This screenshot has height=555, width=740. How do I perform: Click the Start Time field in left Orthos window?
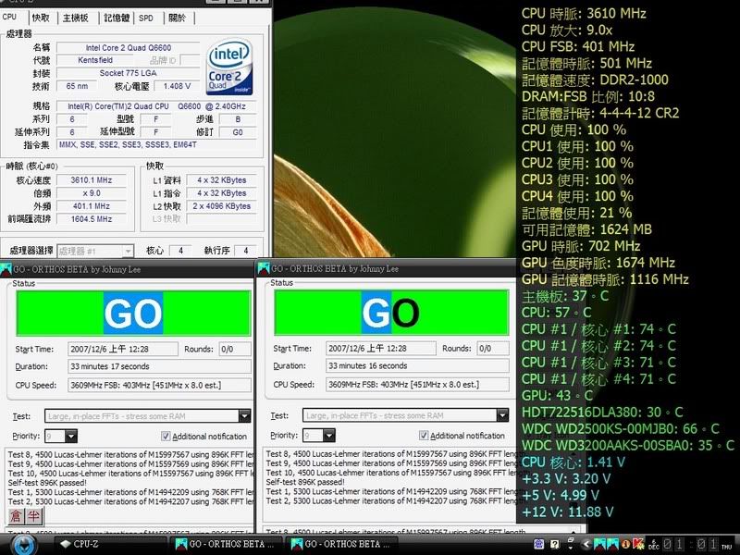click(123, 350)
